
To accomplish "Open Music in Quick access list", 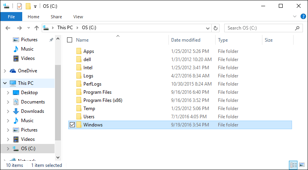I will click(x=27, y=49).
